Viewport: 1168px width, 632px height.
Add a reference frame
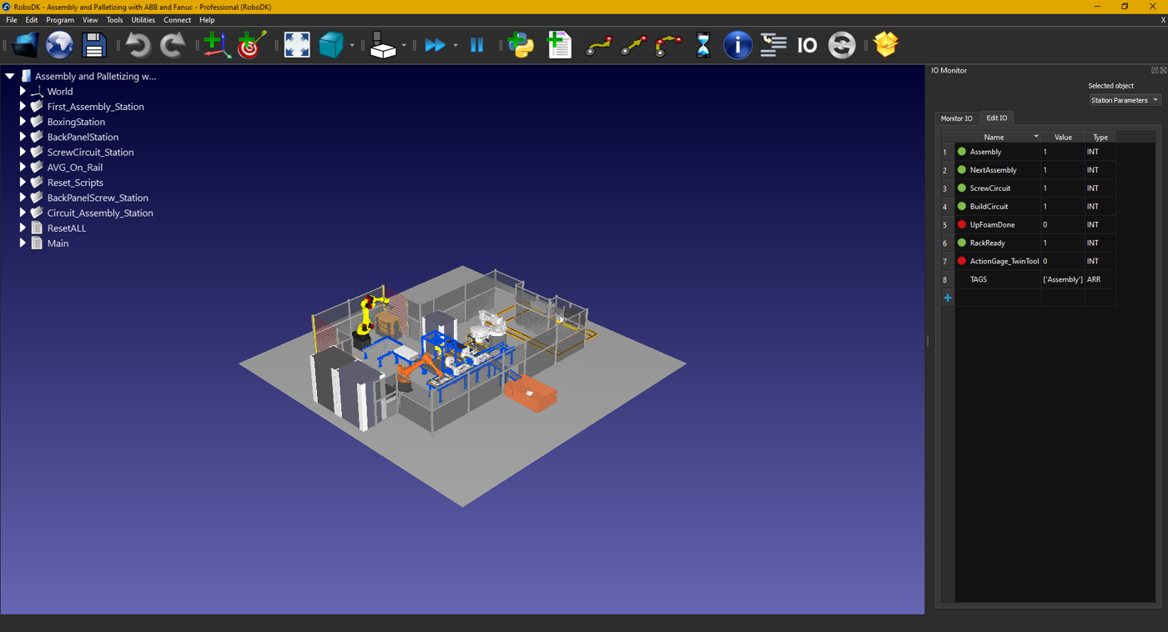(216, 45)
